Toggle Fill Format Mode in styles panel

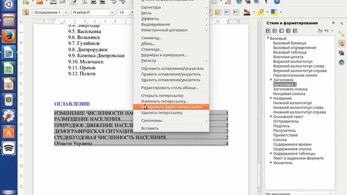(x=320, y=31)
